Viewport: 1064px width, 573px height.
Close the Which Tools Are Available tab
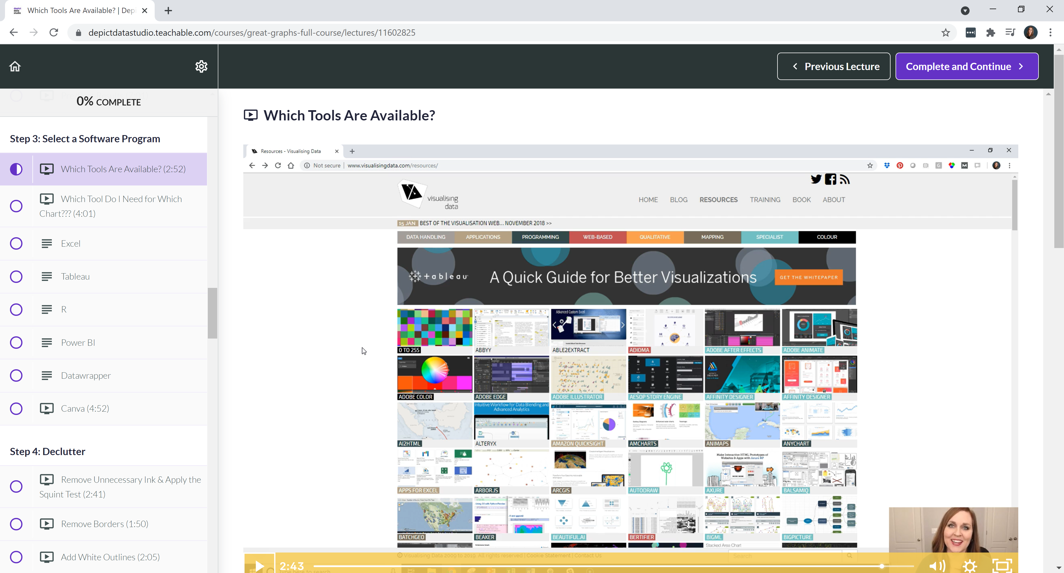point(145,11)
